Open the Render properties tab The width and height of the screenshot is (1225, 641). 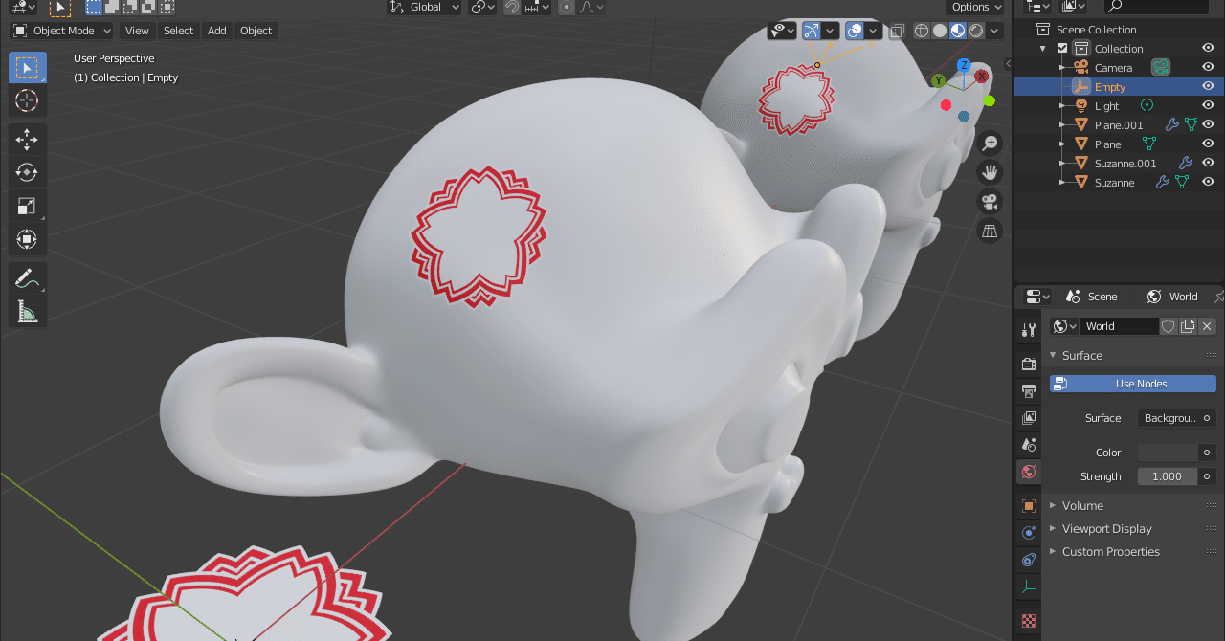[x=1029, y=365]
